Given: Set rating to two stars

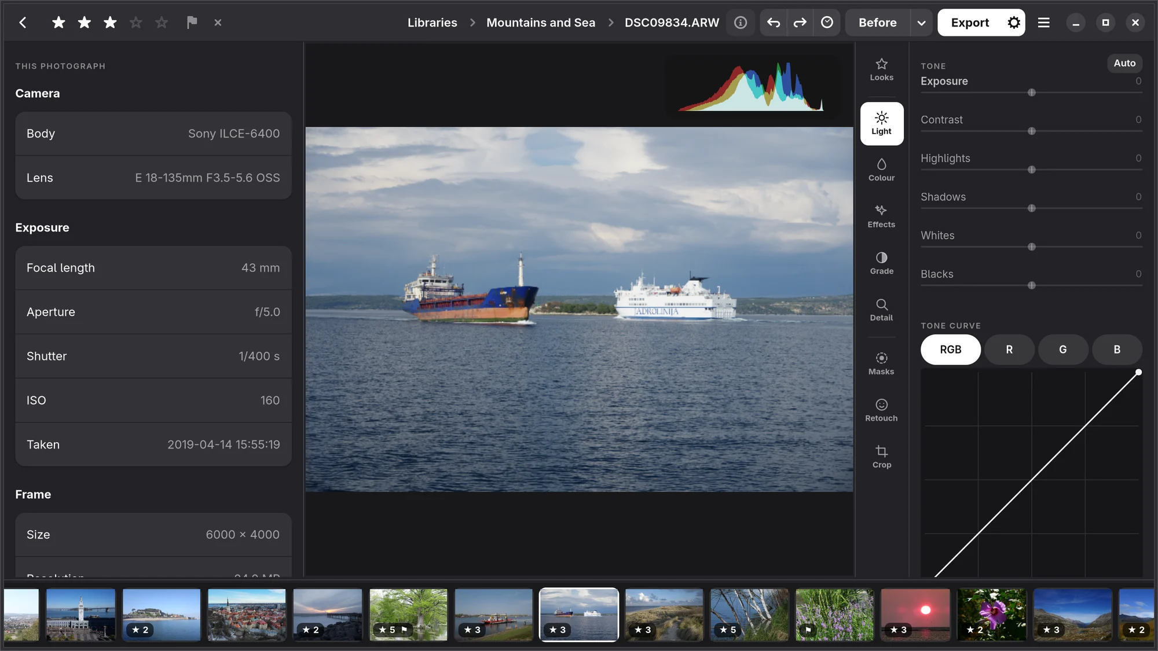Looking at the screenshot, I should point(85,23).
